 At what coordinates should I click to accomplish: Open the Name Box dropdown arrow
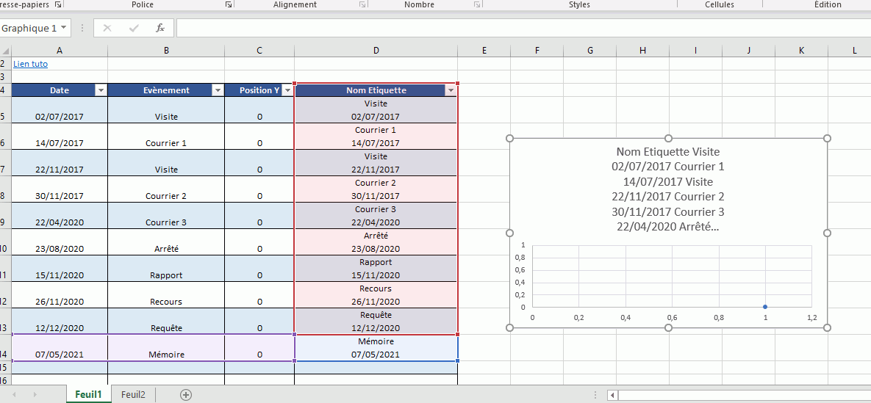65,28
